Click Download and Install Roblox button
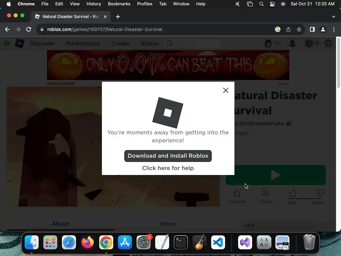This screenshot has width=341, height=256. point(168,156)
